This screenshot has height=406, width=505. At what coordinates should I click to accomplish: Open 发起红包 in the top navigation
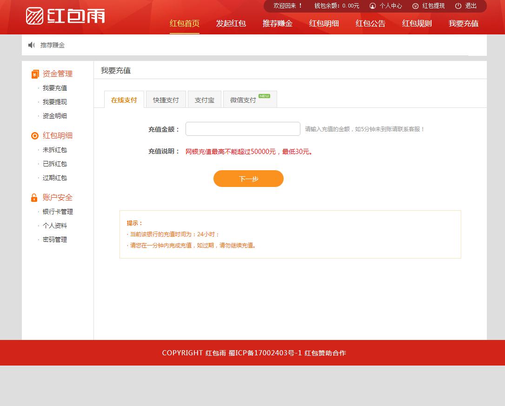(x=231, y=24)
